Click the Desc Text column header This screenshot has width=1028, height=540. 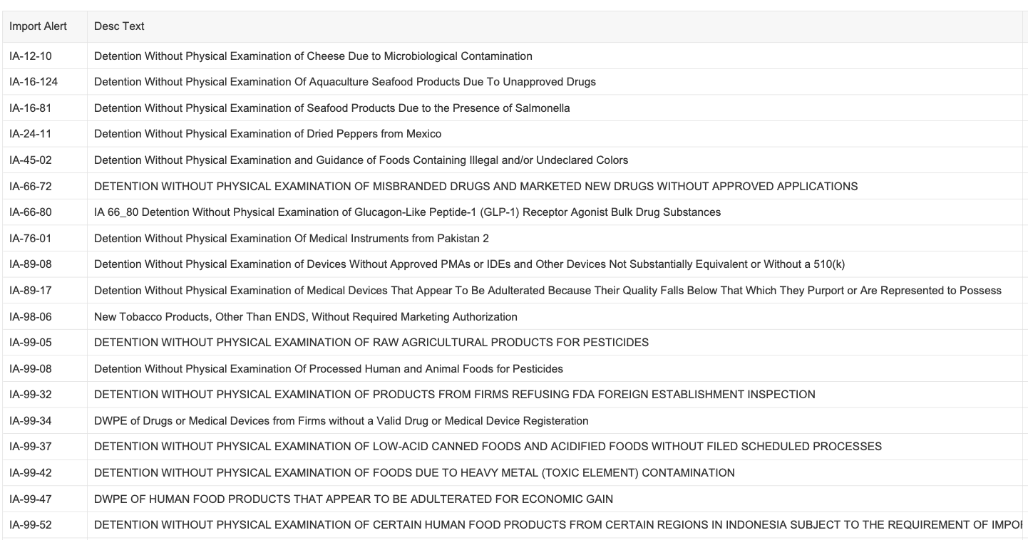[119, 26]
